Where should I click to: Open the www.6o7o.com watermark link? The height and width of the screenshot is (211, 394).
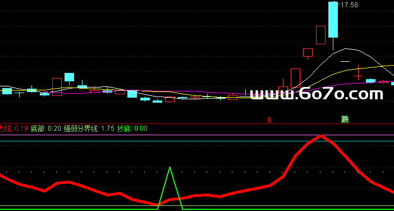(317, 94)
